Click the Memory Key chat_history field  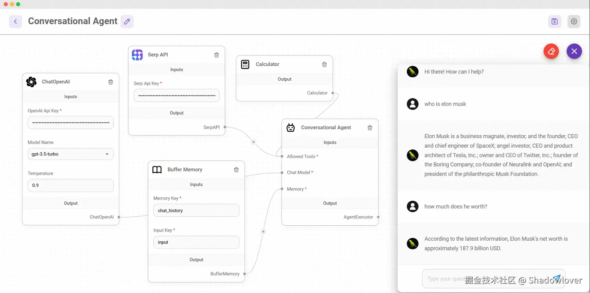point(196,211)
